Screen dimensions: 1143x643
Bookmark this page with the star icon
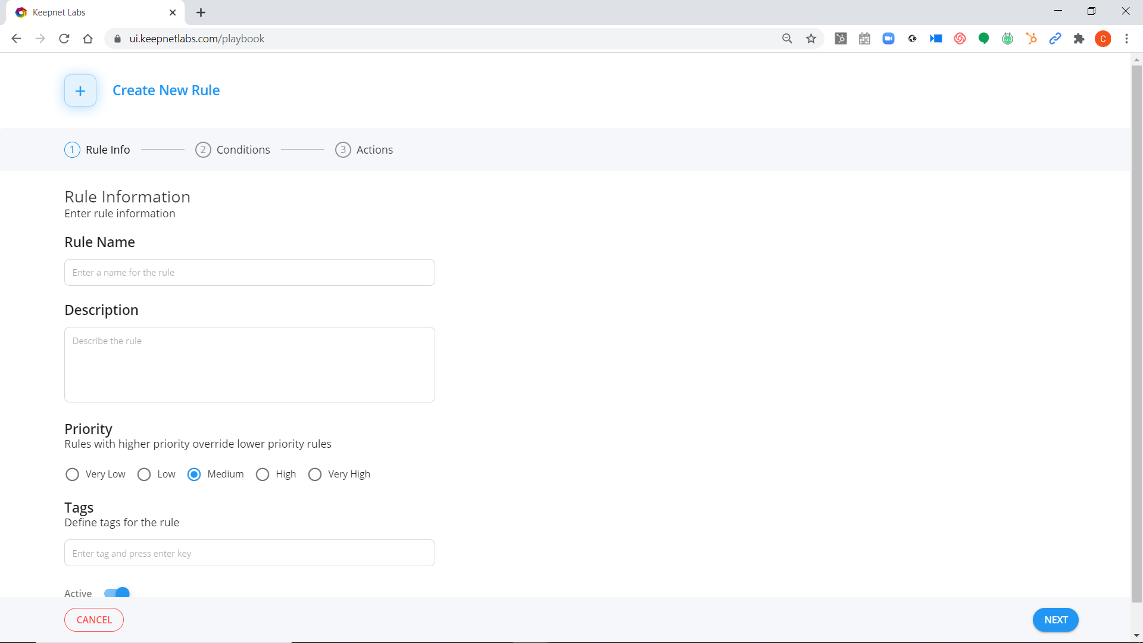click(x=811, y=38)
